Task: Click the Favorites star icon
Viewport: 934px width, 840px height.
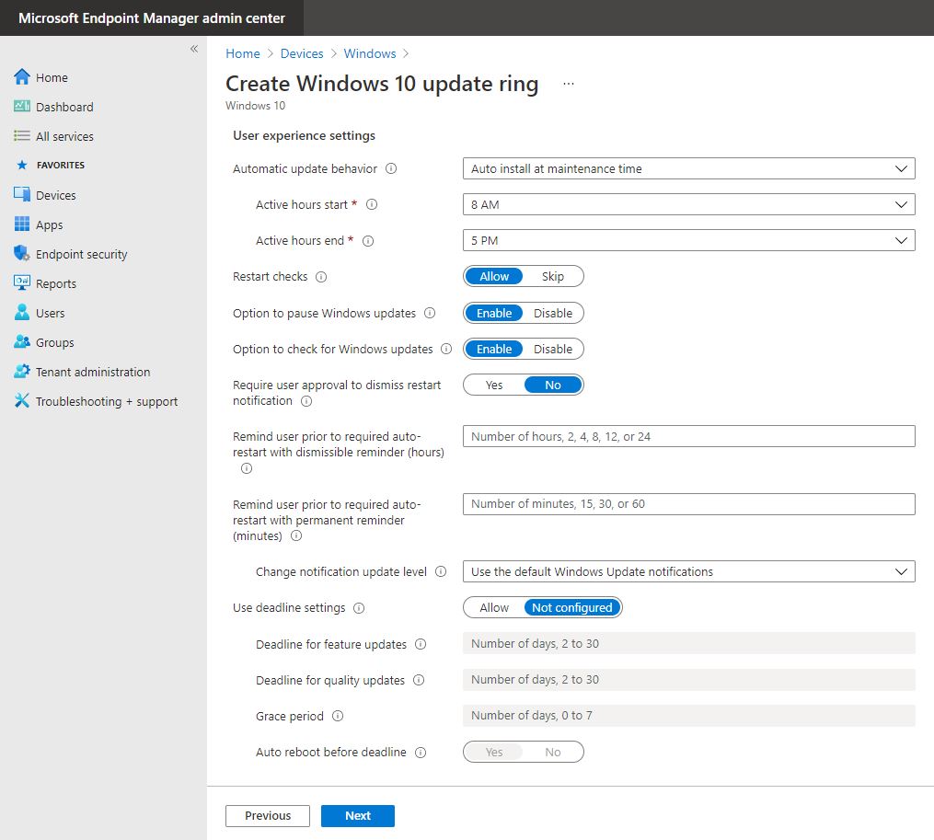Action: coord(22,165)
